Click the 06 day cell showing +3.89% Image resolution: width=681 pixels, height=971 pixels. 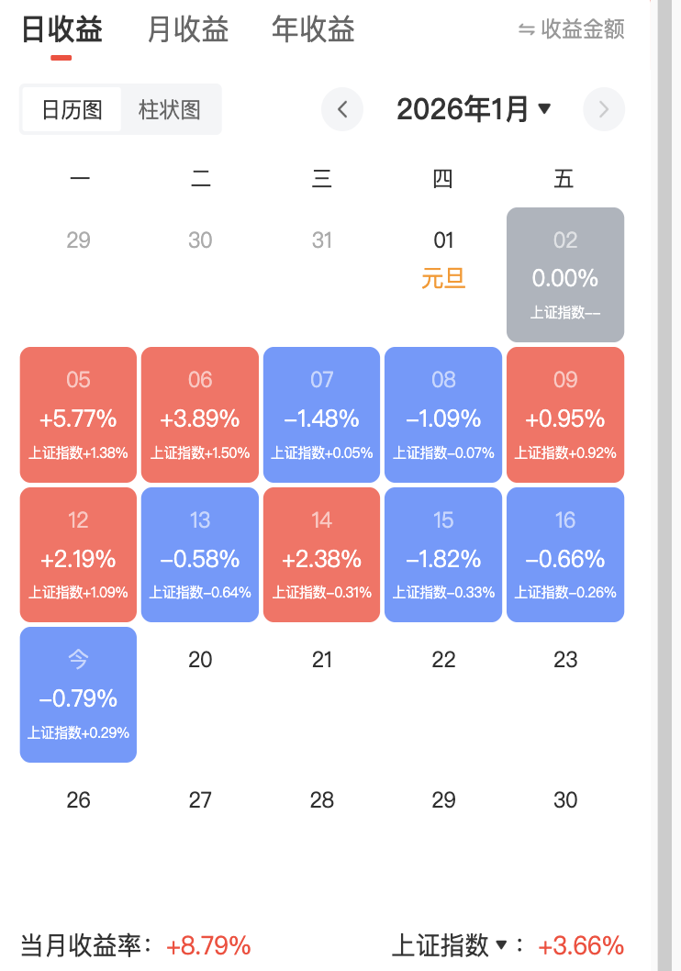(200, 415)
